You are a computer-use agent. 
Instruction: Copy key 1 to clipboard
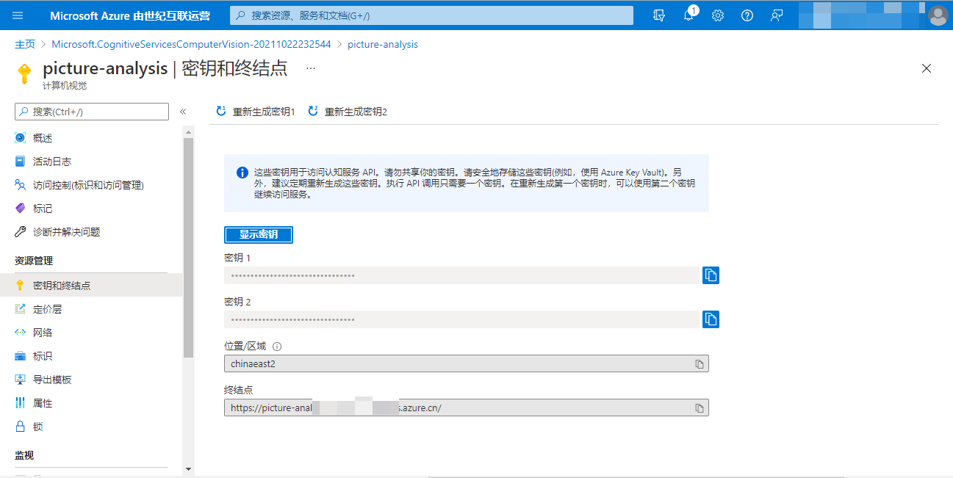[x=711, y=275]
